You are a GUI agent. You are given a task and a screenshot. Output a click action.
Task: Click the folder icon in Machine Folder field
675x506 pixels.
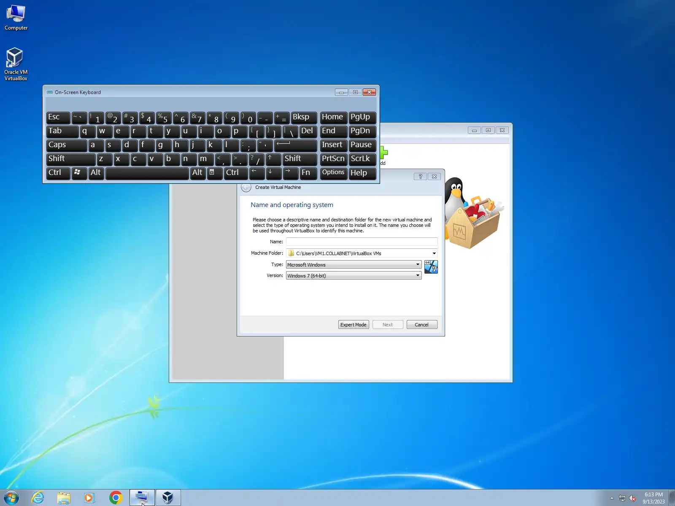[291, 253]
